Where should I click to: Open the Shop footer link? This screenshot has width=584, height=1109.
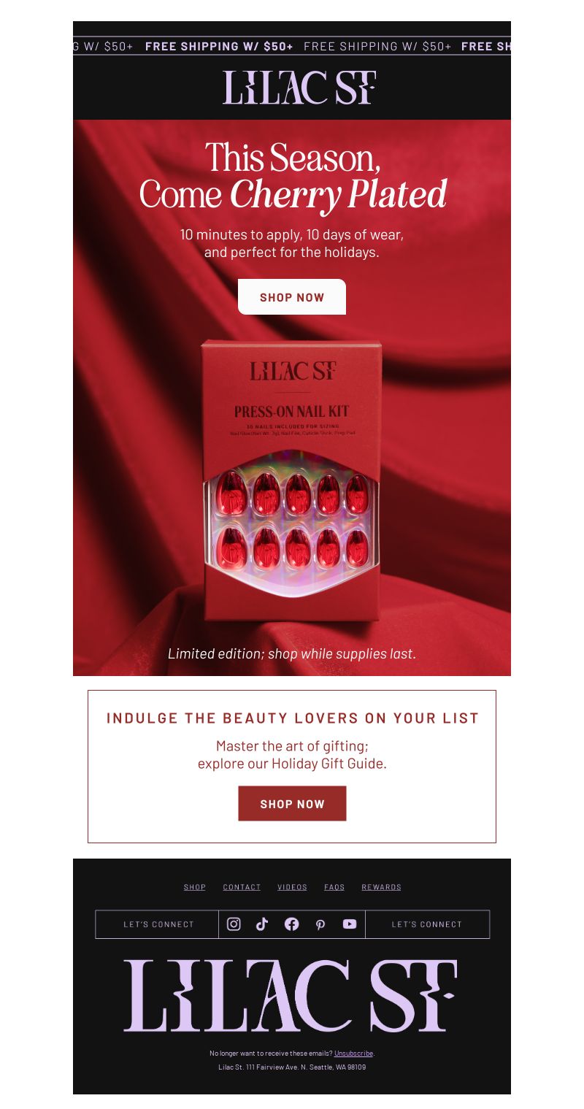[x=195, y=887]
